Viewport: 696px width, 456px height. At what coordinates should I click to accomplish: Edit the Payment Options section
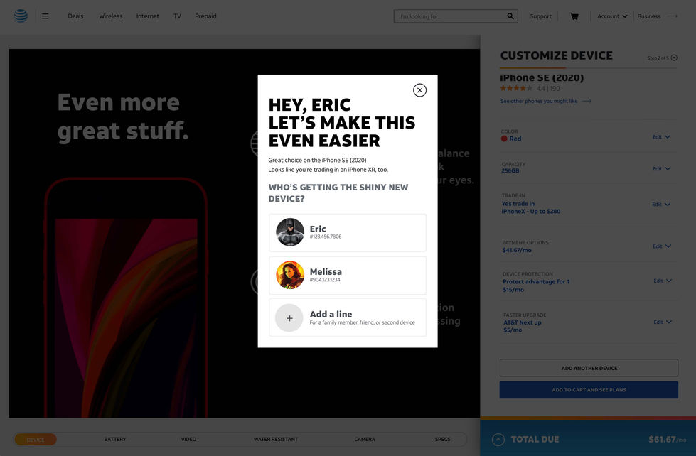coord(662,246)
